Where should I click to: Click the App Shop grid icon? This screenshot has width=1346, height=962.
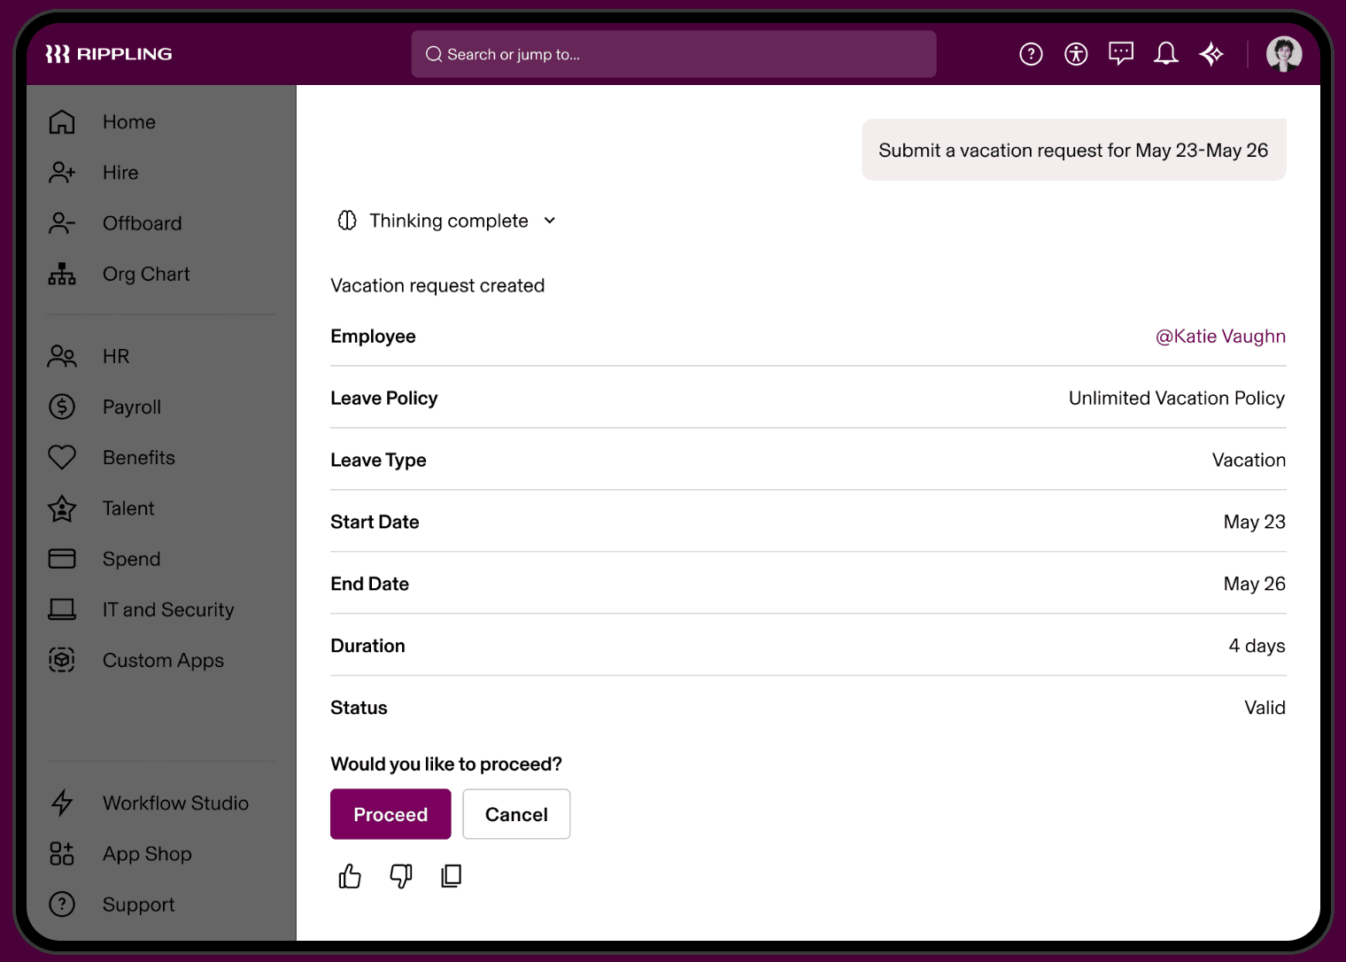pos(62,854)
